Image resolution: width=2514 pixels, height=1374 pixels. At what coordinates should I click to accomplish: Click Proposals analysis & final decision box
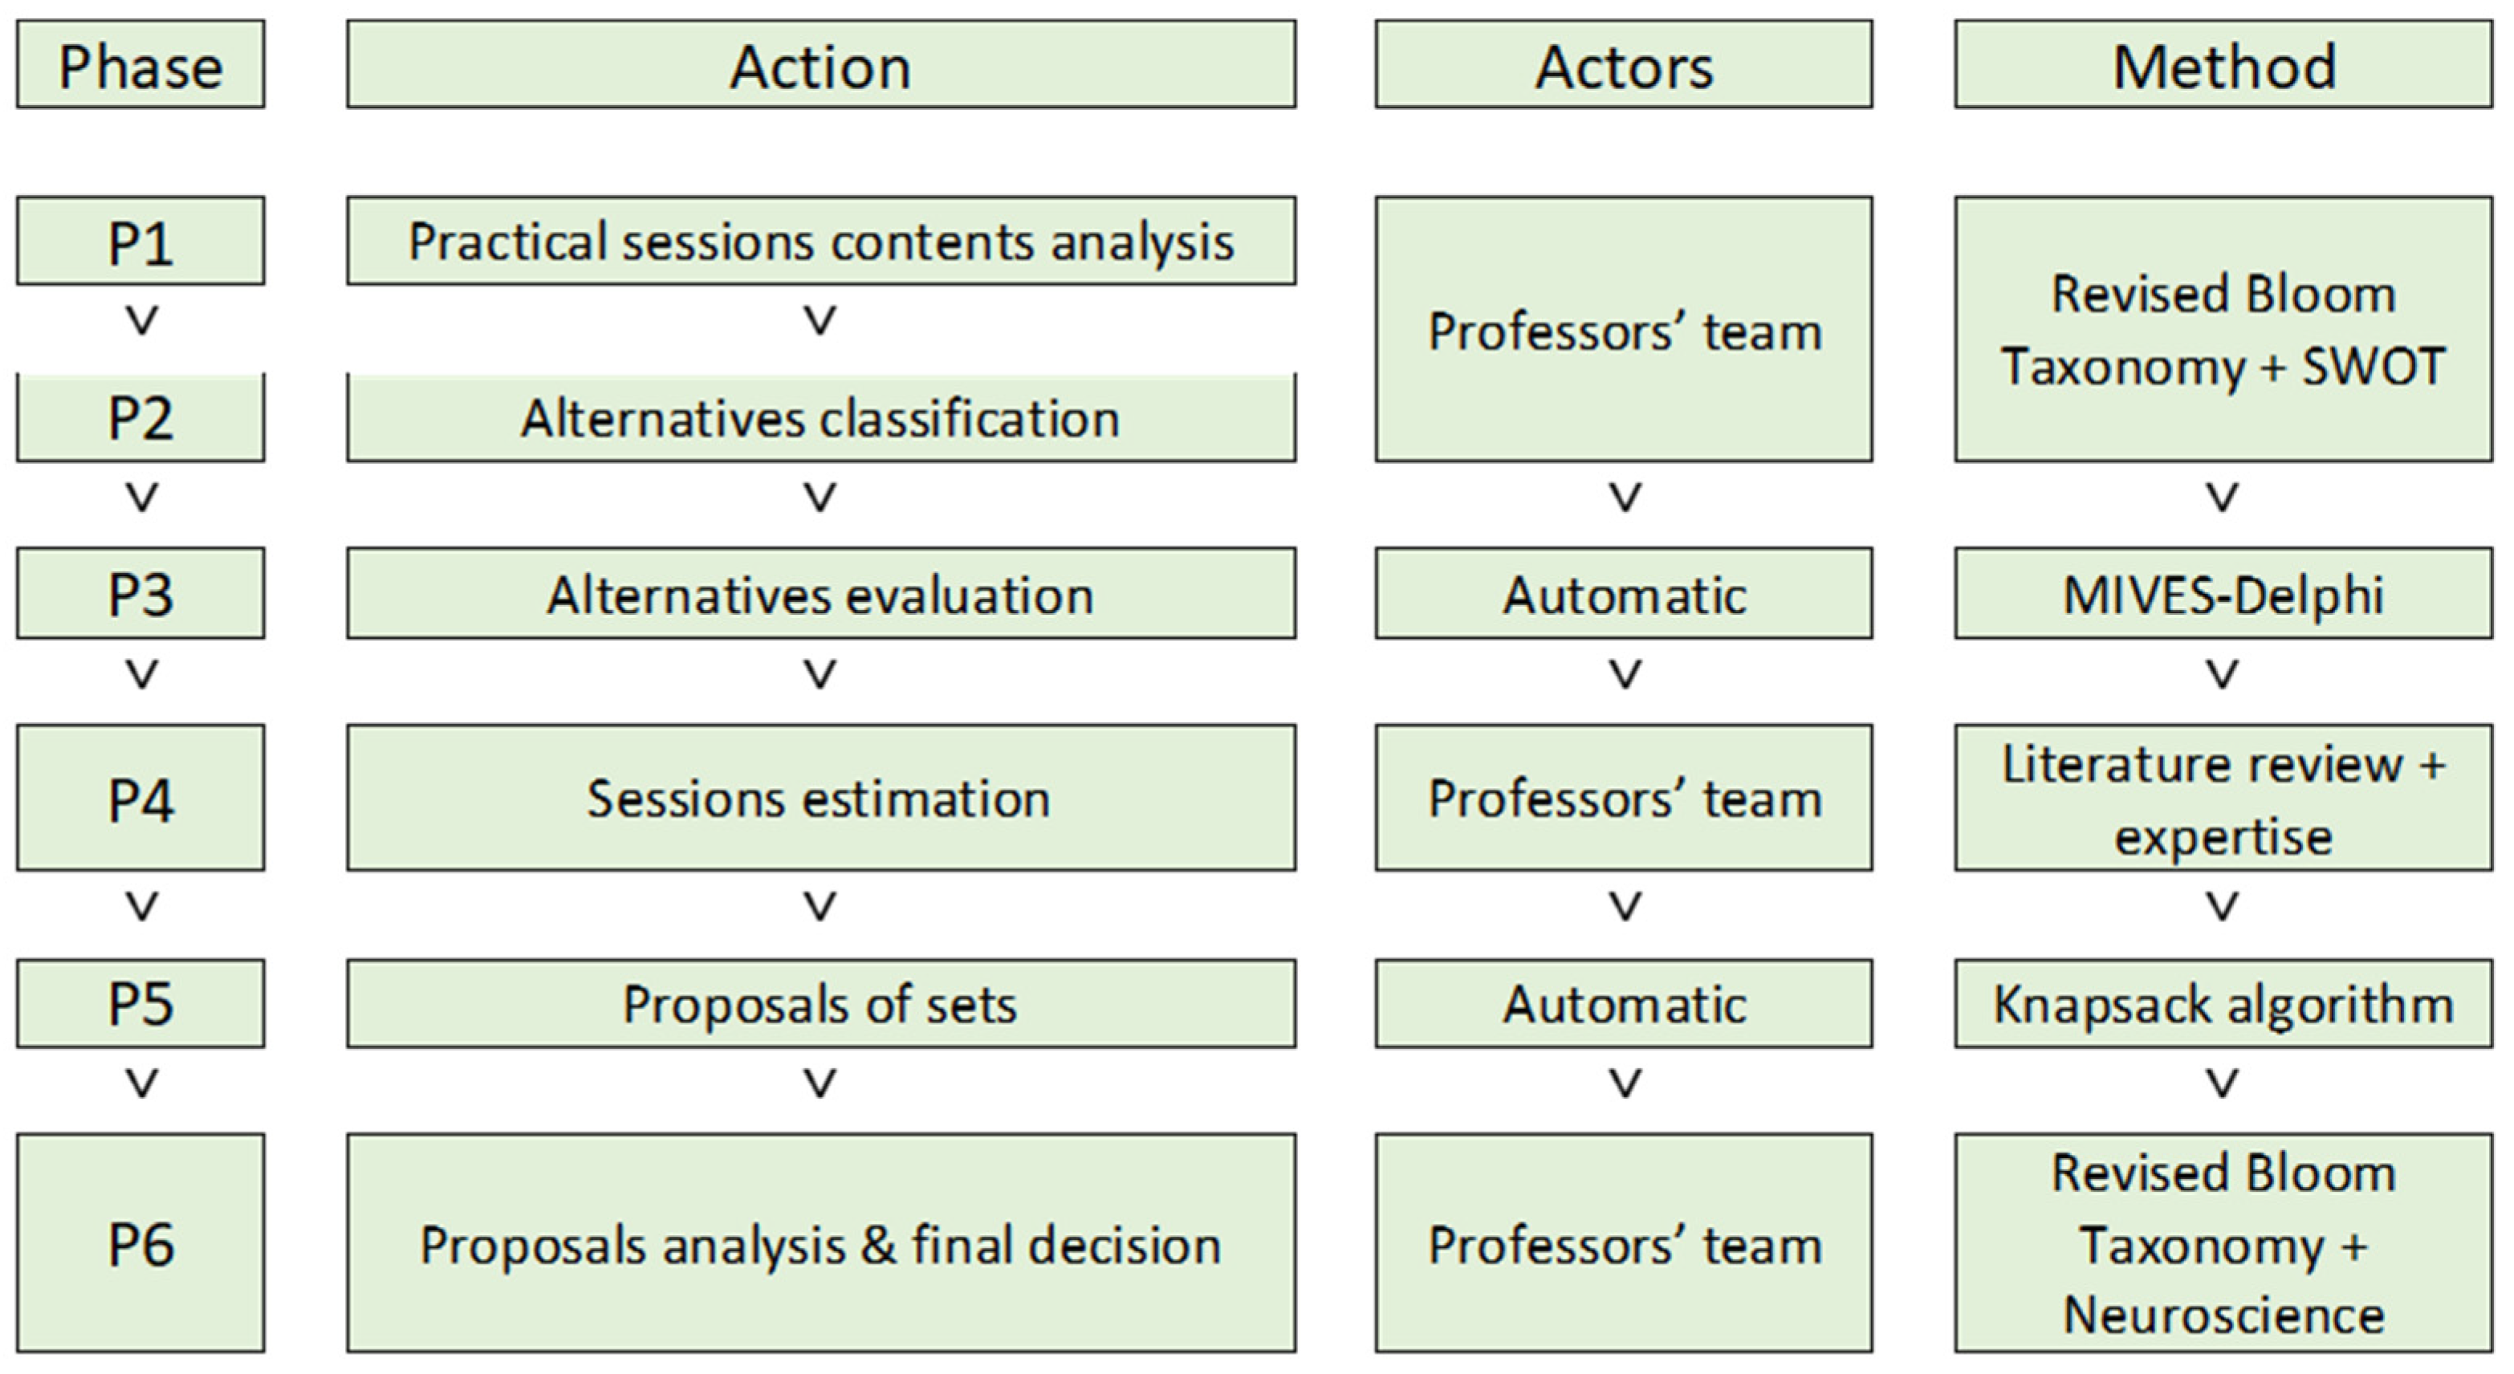(x=821, y=1242)
